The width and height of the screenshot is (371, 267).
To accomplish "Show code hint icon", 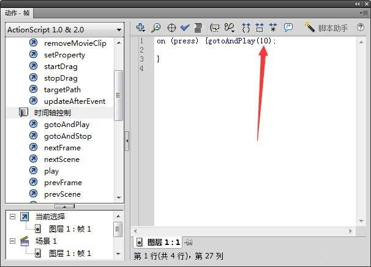I will [x=215, y=28].
